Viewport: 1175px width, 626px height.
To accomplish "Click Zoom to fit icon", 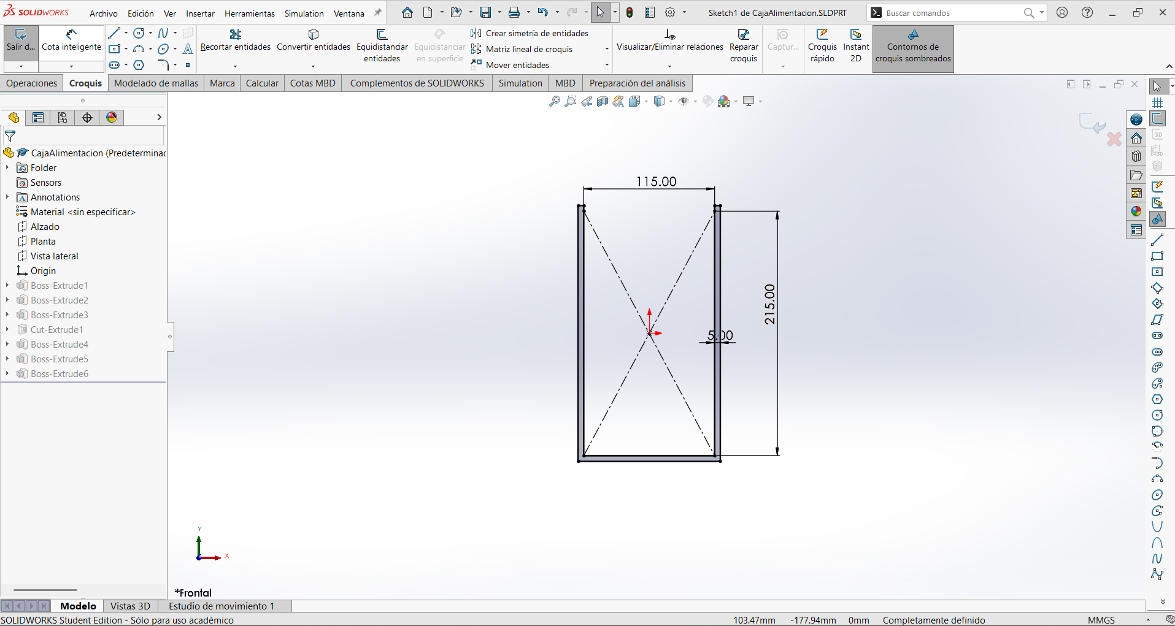I will coord(555,101).
